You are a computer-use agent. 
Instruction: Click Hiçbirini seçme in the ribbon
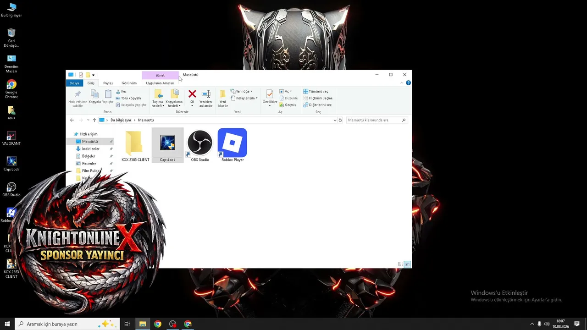coord(318,98)
